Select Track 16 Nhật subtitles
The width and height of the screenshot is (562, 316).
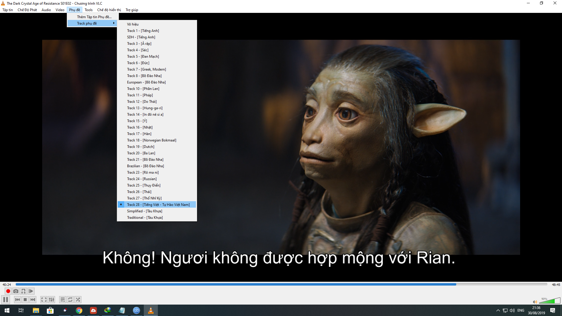[157, 127]
